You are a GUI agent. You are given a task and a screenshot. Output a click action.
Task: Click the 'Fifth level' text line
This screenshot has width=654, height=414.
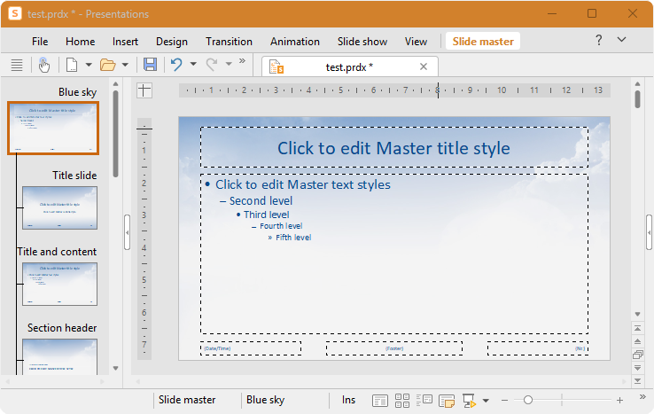click(x=293, y=238)
